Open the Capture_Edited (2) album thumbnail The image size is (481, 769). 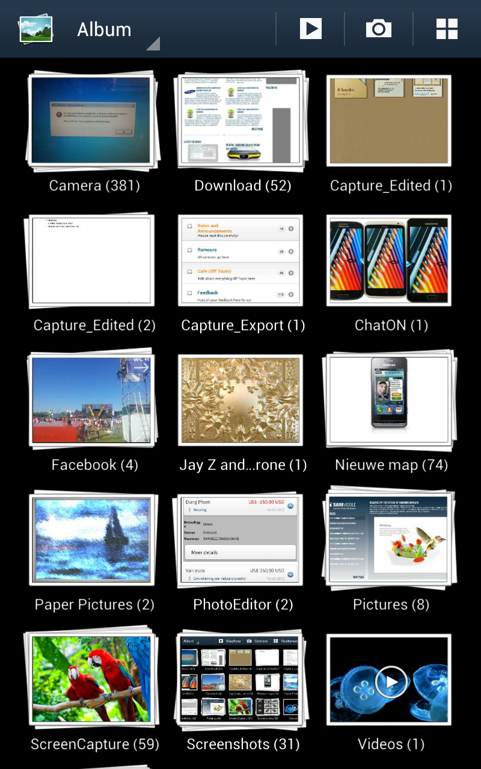[91, 260]
